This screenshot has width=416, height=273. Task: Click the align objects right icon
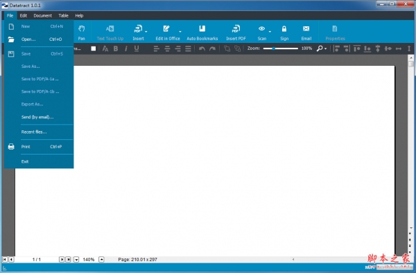click(347, 49)
